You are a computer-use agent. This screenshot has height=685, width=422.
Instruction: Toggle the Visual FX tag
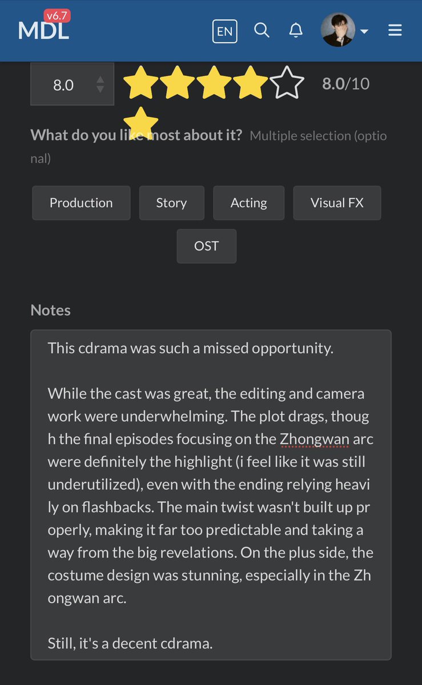tap(337, 203)
